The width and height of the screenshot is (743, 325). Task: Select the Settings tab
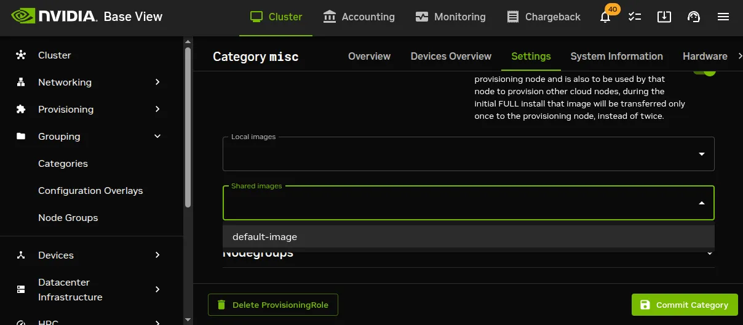coord(531,56)
